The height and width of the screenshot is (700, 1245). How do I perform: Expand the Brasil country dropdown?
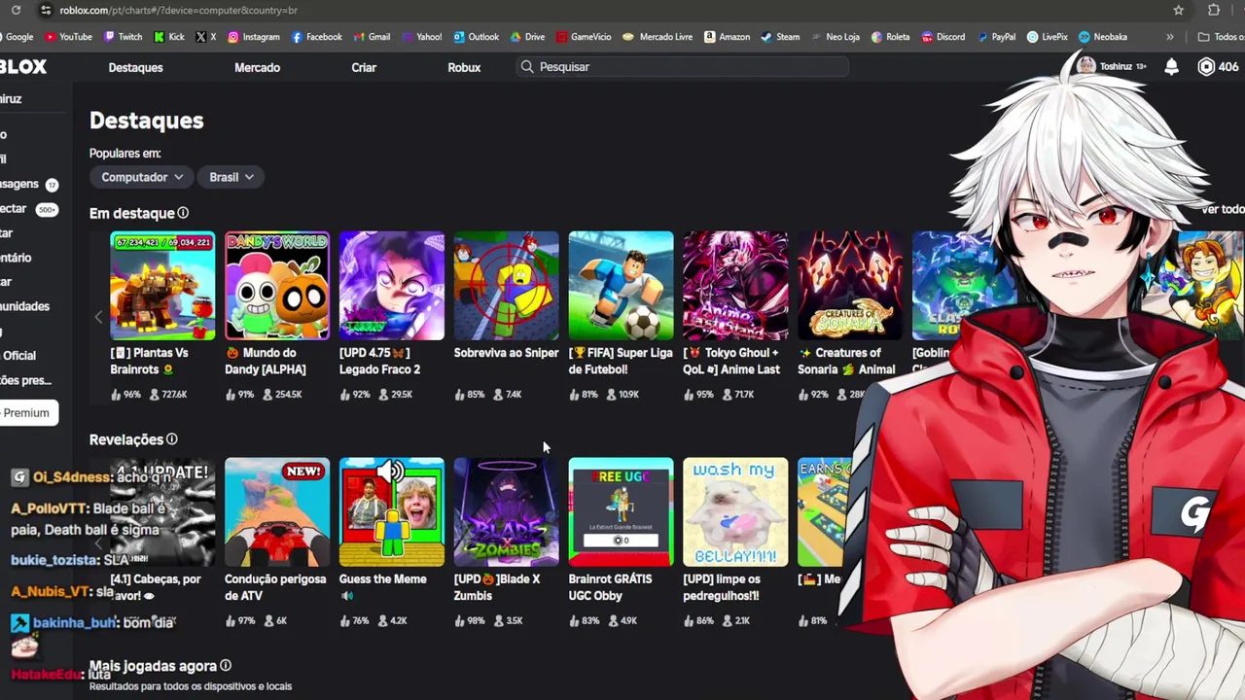coord(231,177)
